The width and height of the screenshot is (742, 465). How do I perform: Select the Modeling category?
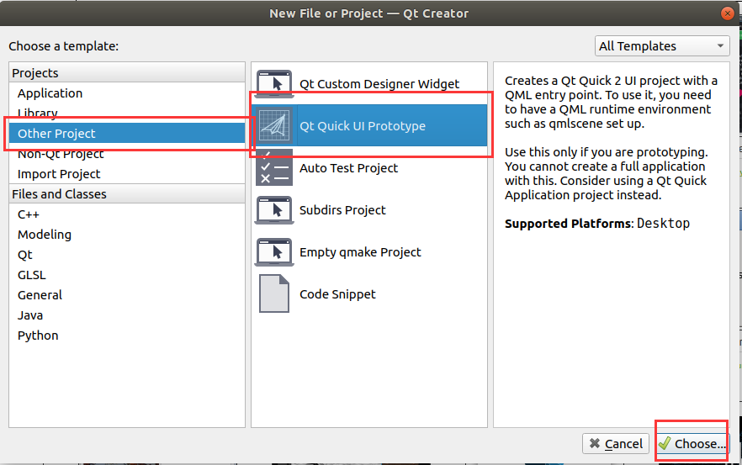point(127,235)
